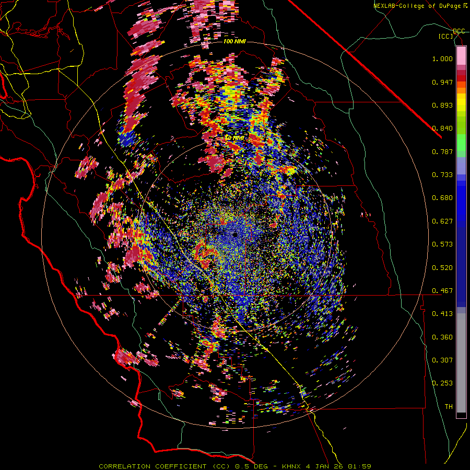Pick the lavender legend color beside 0.733
470x470 pixels.
coord(461,167)
